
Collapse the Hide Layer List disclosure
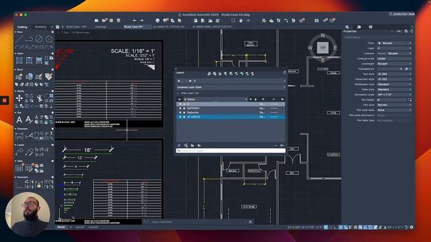pos(178,93)
